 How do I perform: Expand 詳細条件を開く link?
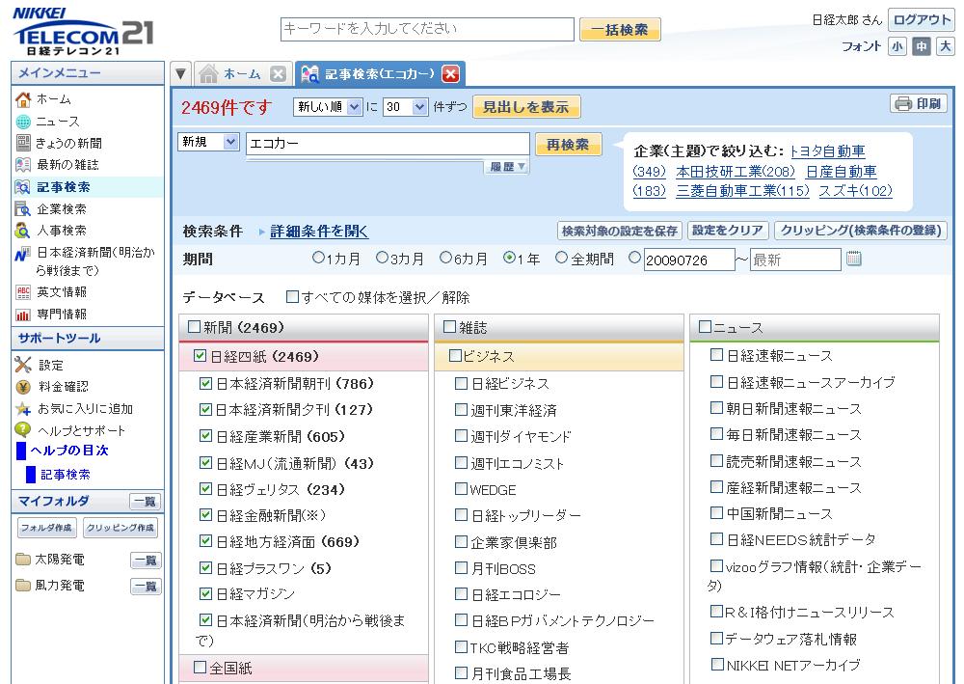click(319, 232)
